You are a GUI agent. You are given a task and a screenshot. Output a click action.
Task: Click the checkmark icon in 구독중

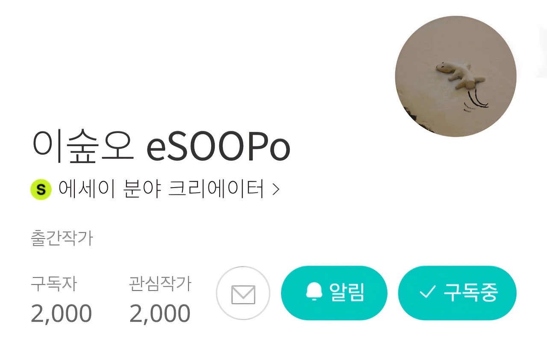pyautogui.click(x=427, y=292)
